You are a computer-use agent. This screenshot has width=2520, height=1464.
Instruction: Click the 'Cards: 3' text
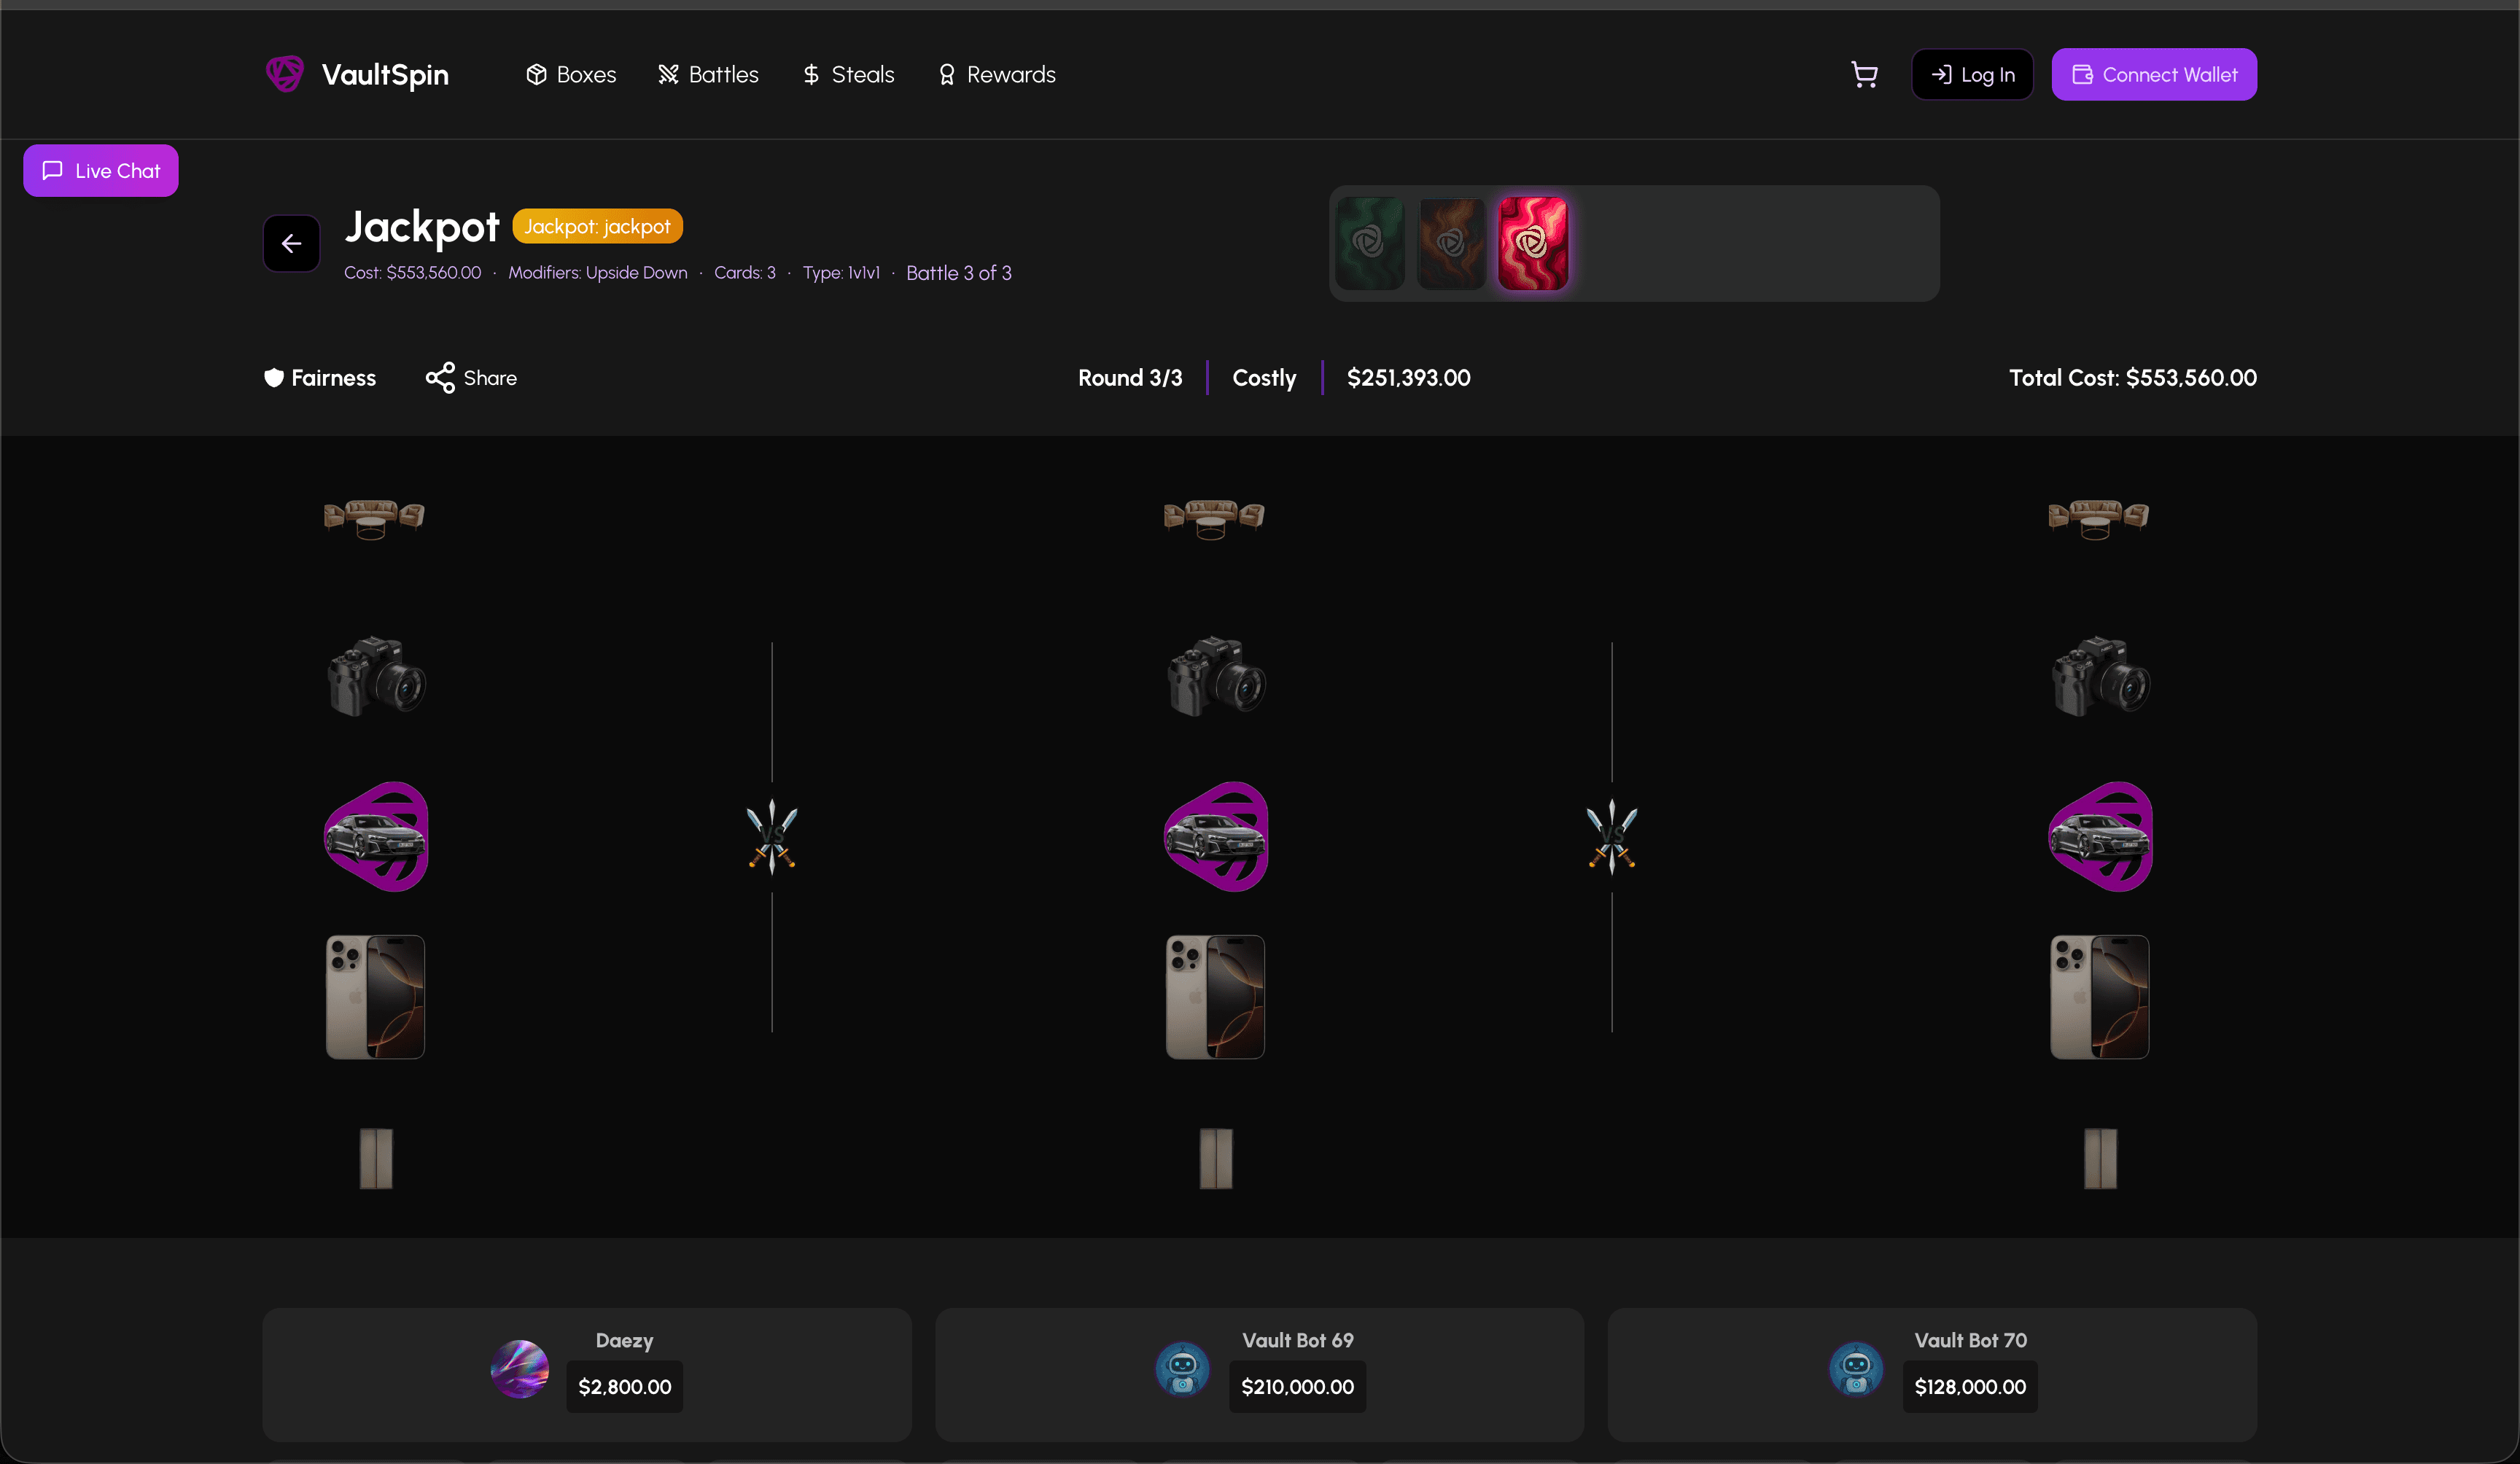pyautogui.click(x=745, y=273)
